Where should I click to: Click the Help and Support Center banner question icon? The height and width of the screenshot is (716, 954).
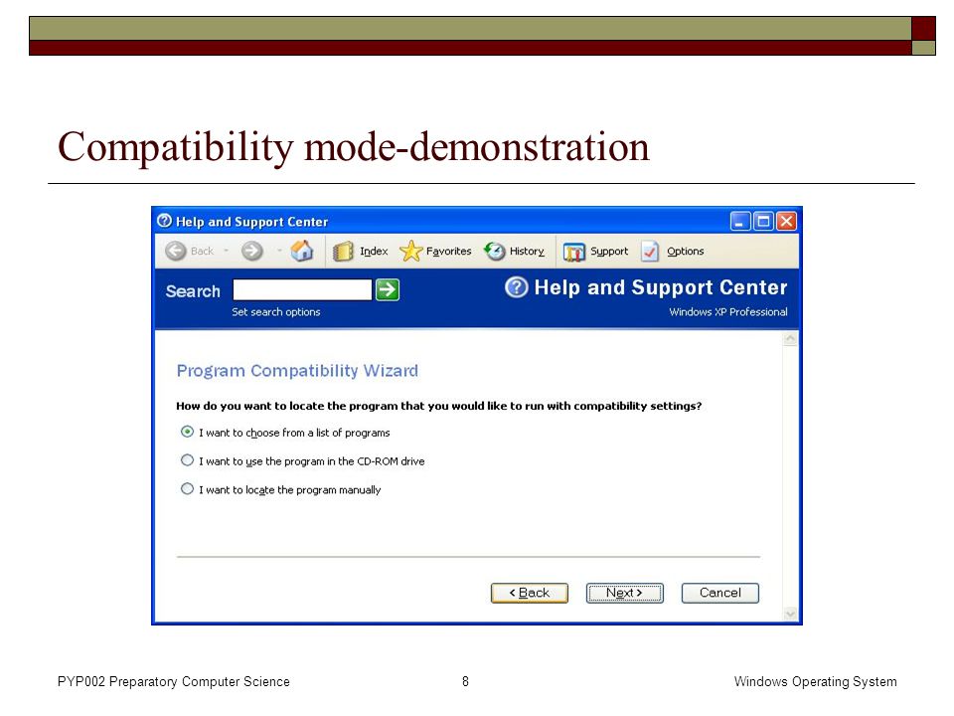(517, 286)
